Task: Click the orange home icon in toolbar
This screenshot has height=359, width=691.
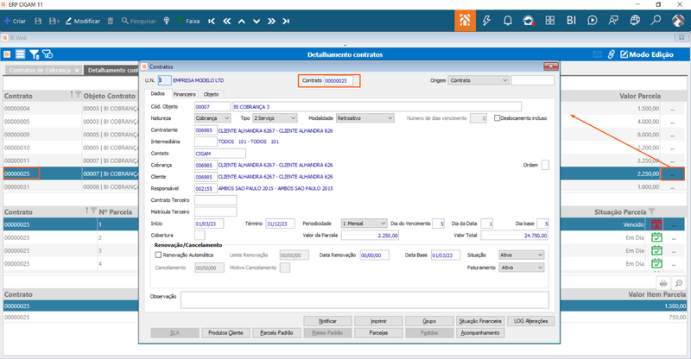Action: tap(465, 20)
